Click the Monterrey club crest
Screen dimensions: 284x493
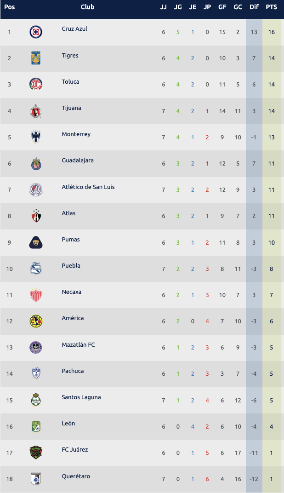[36, 137]
